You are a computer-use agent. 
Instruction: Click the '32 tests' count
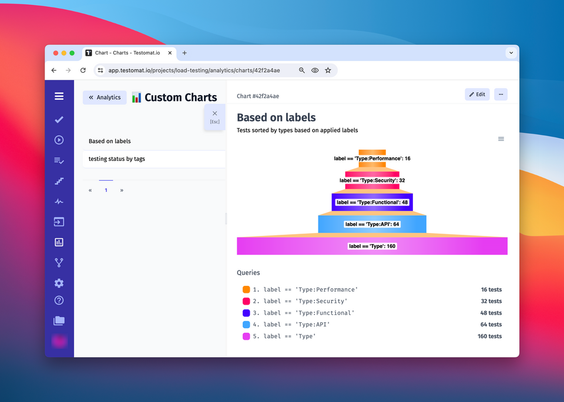pyautogui.click(x=491, y=301)
